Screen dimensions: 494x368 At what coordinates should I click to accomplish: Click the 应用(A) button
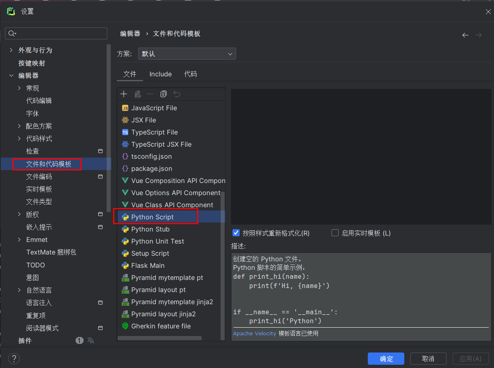click(471, 359)
